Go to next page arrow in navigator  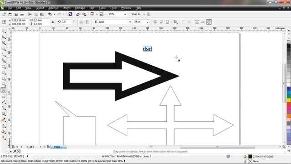tap(40, 147)
